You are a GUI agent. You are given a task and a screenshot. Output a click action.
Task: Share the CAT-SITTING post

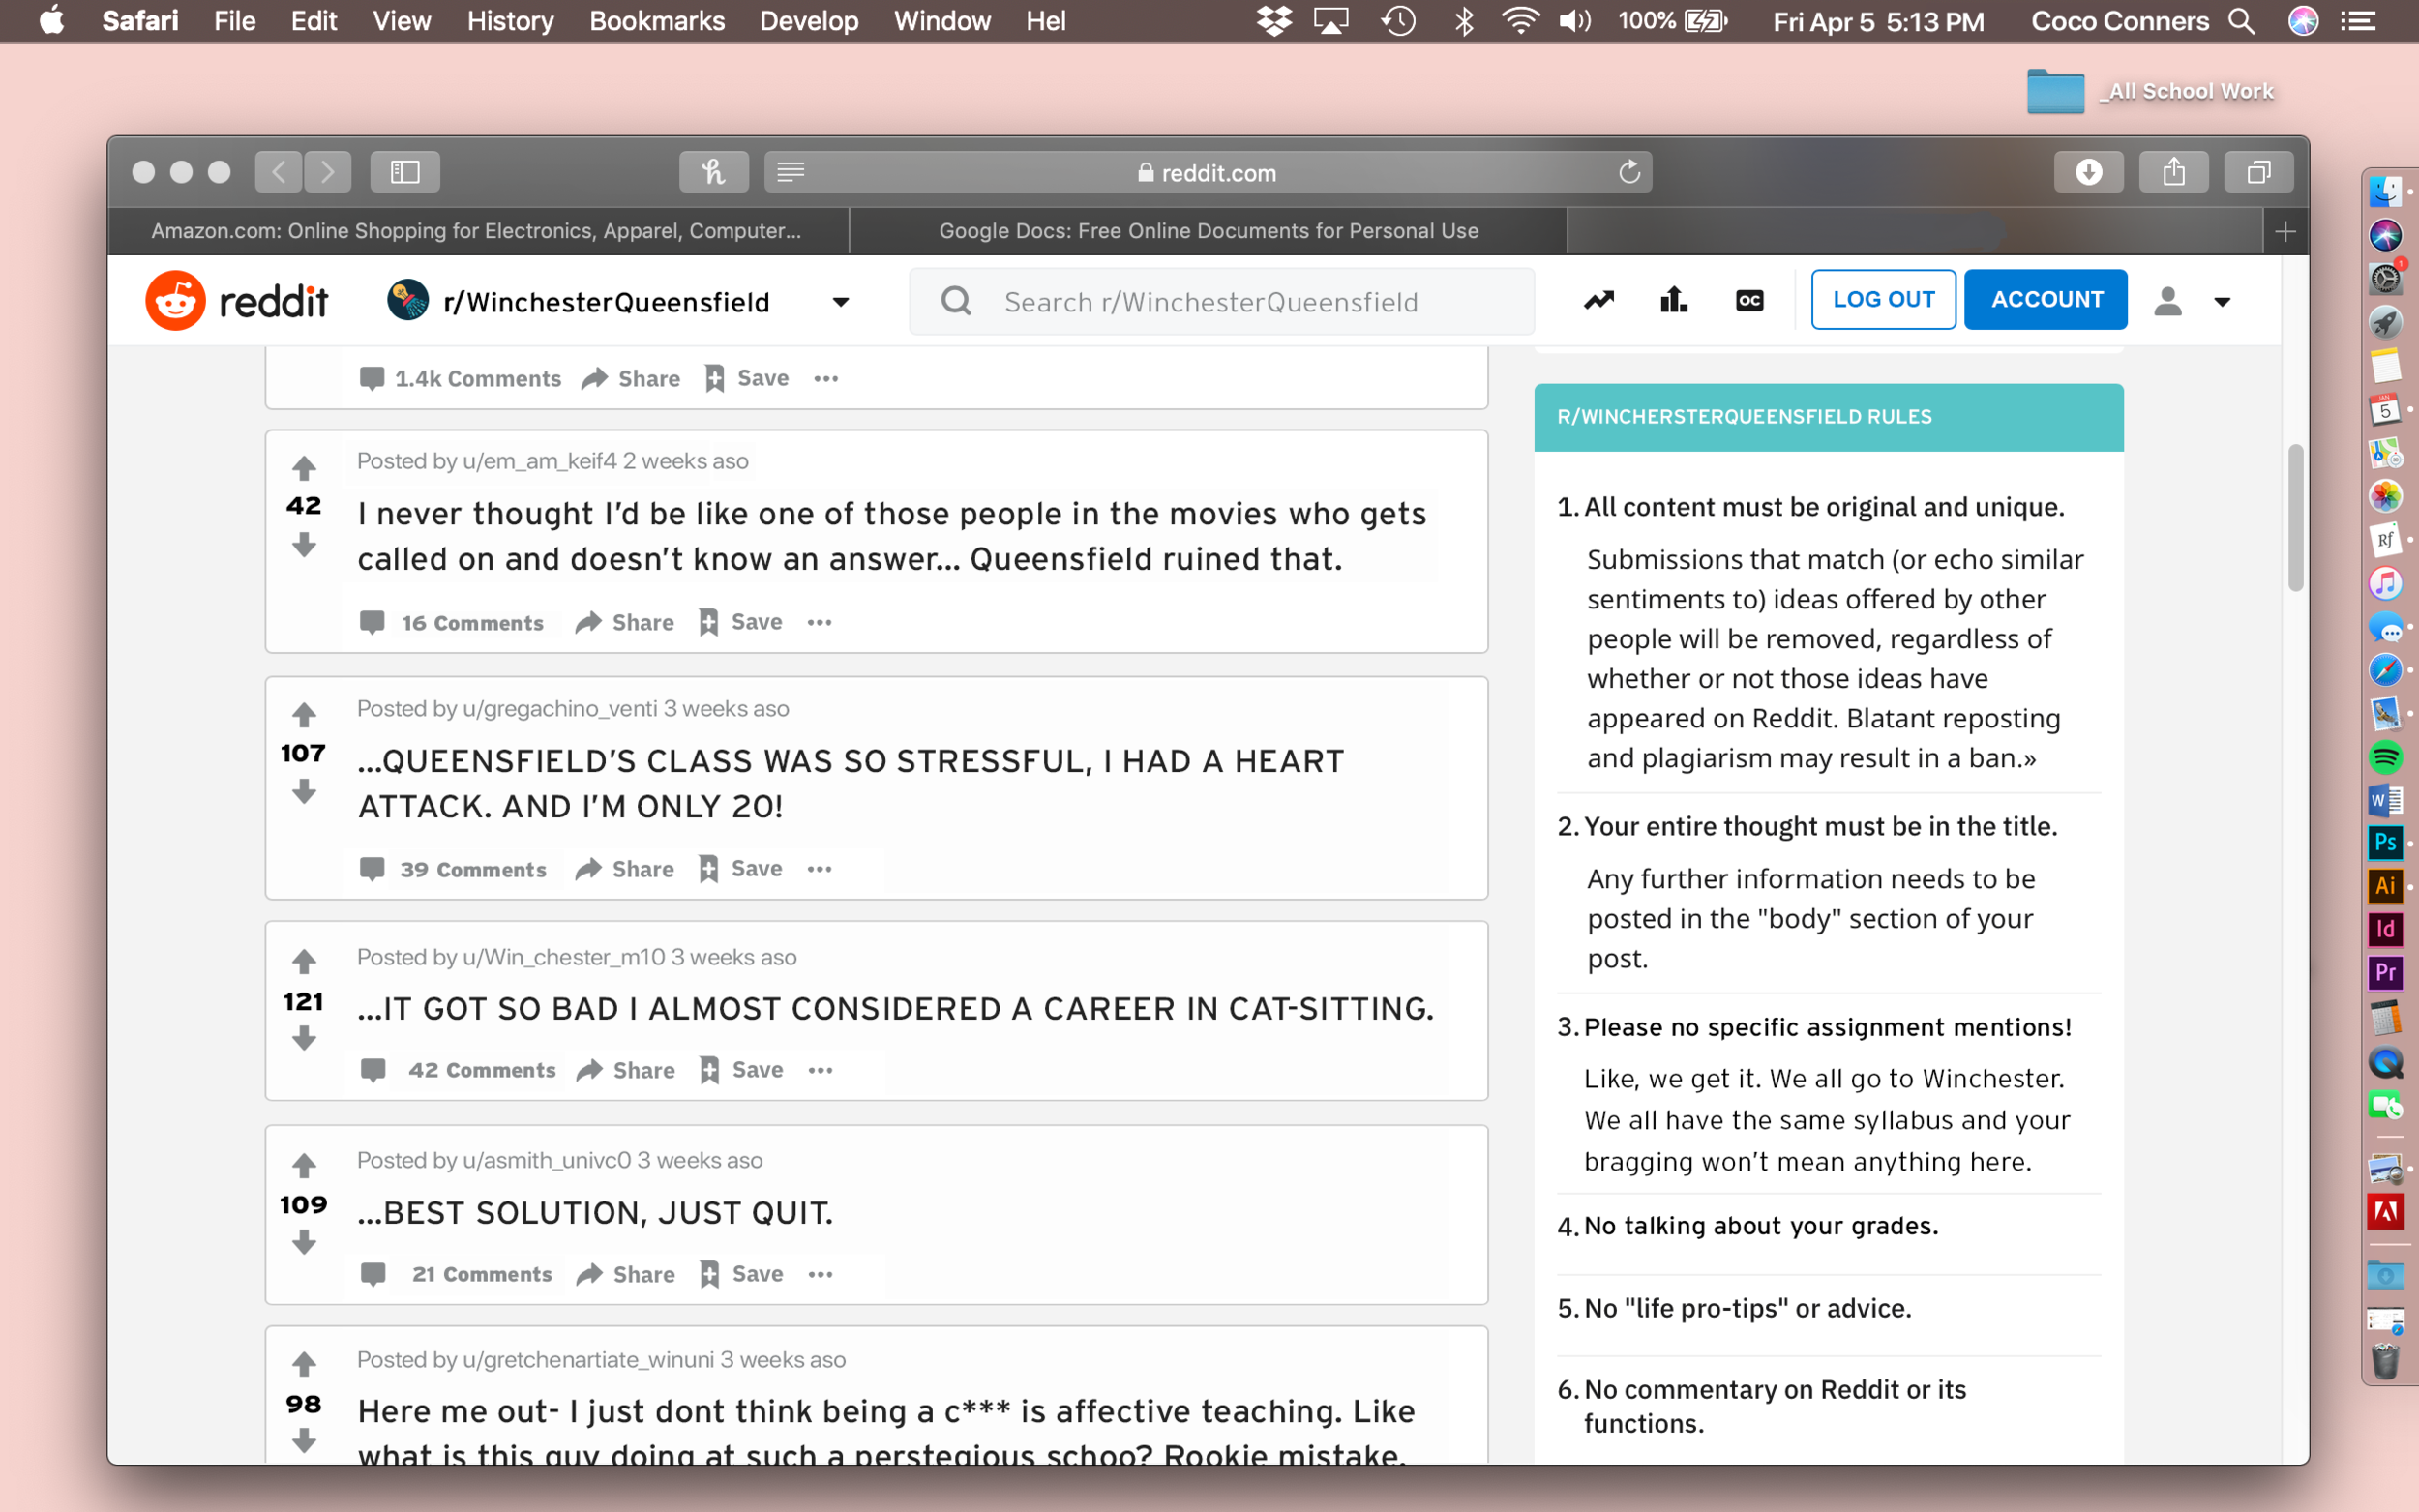point(626,1070)
